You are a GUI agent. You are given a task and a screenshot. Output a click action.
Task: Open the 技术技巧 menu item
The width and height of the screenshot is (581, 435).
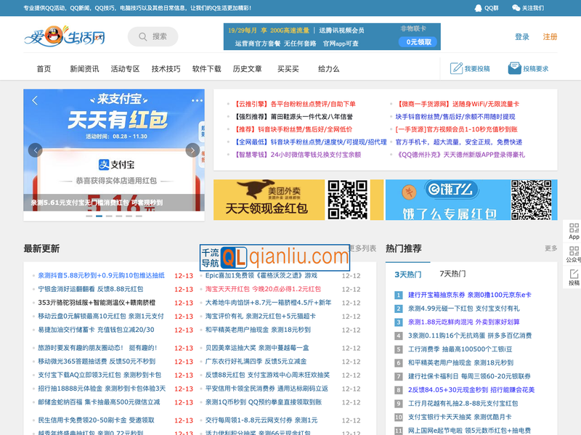166,68
